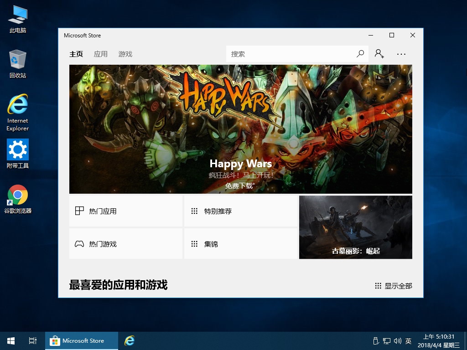The image size is (467, 350).
Task: Open the 集锦 tile
Action: (x=241, y=244)
